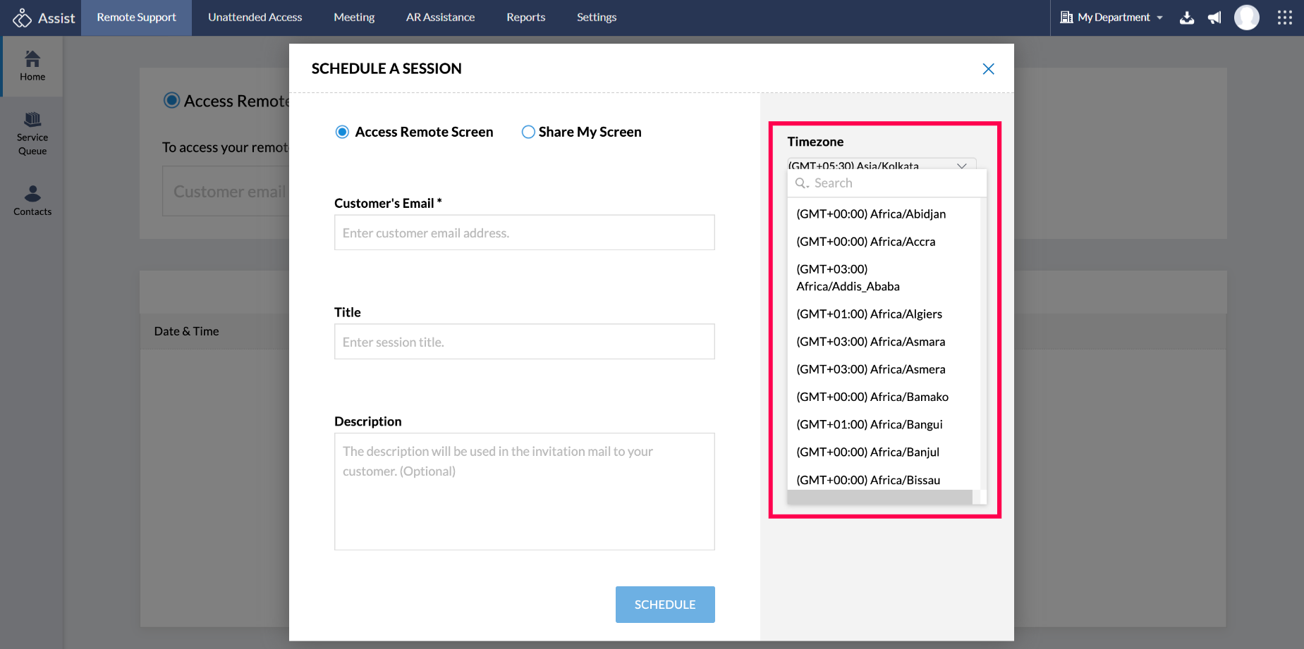Screen dimensions: 1304x649
Task: Collapse the Timezone dropdown selector
Action: (961, 165)
